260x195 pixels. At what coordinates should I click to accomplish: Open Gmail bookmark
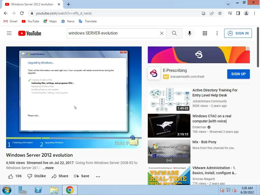click(x=10, y=21)
